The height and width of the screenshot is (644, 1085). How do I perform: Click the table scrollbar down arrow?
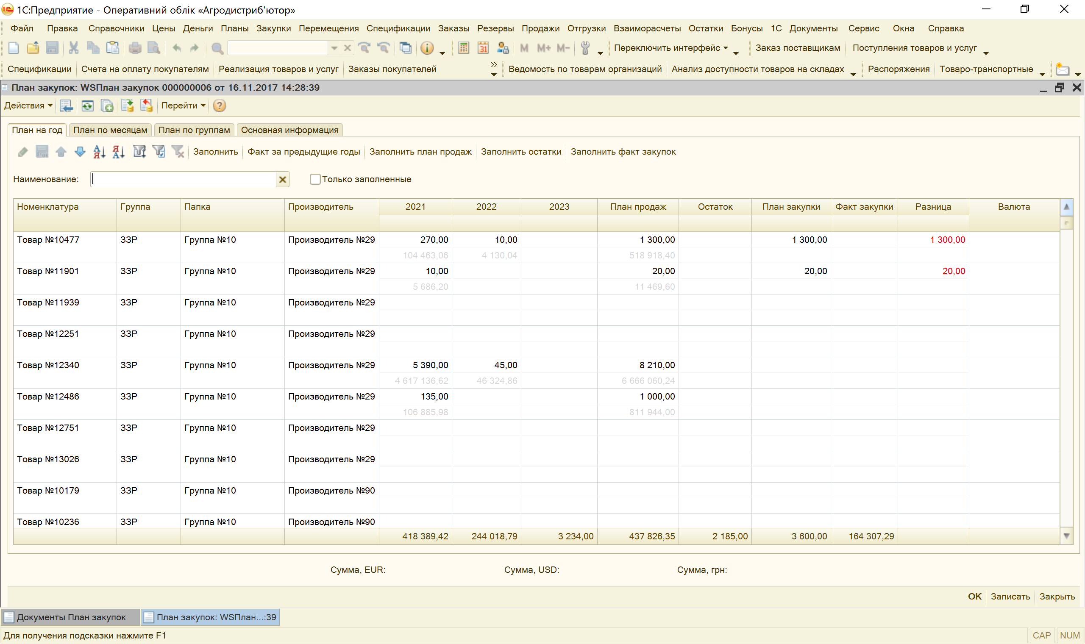point(1066,536)
